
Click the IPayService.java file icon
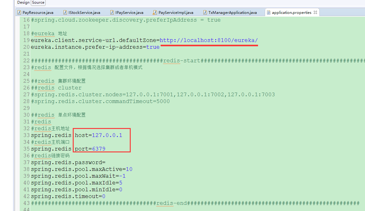tap(112, 13)
